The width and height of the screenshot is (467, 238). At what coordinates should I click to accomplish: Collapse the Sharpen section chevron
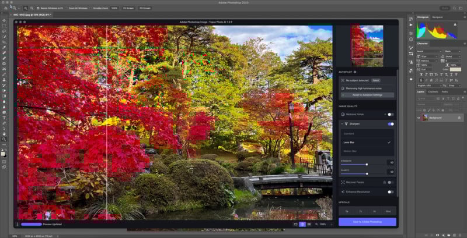pos(342,124)
